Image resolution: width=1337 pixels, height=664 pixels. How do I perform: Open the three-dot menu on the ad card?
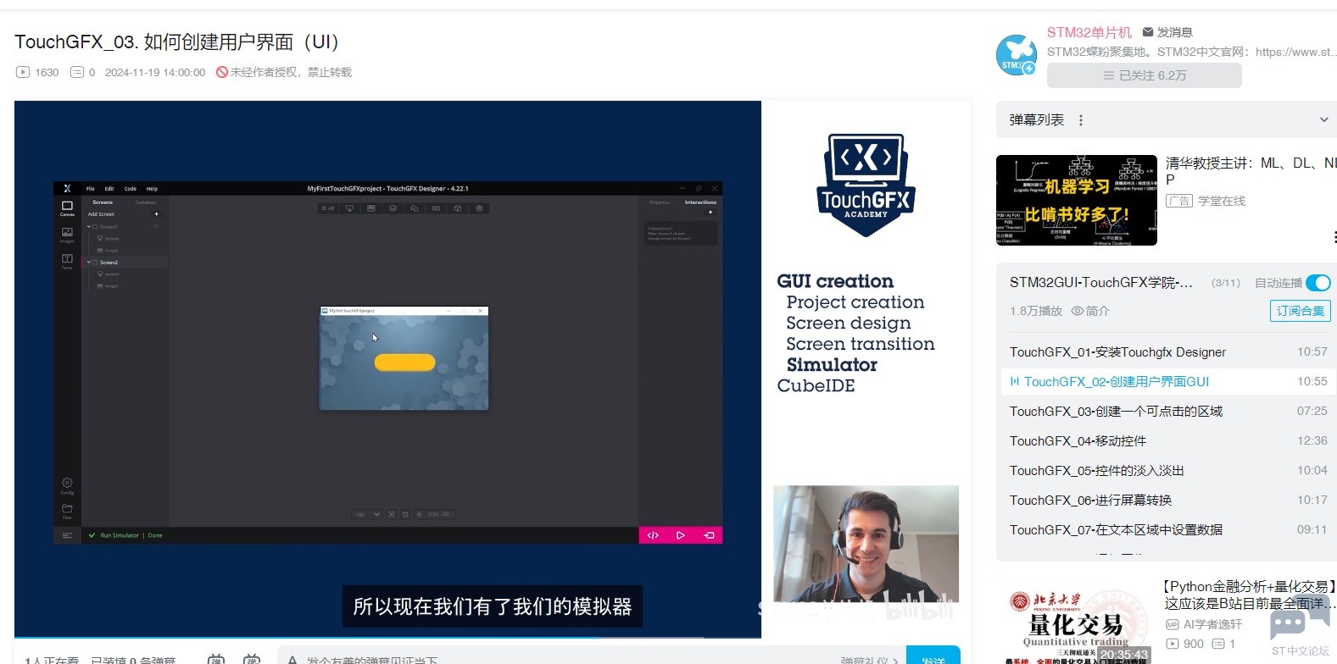click(1333, 237)
